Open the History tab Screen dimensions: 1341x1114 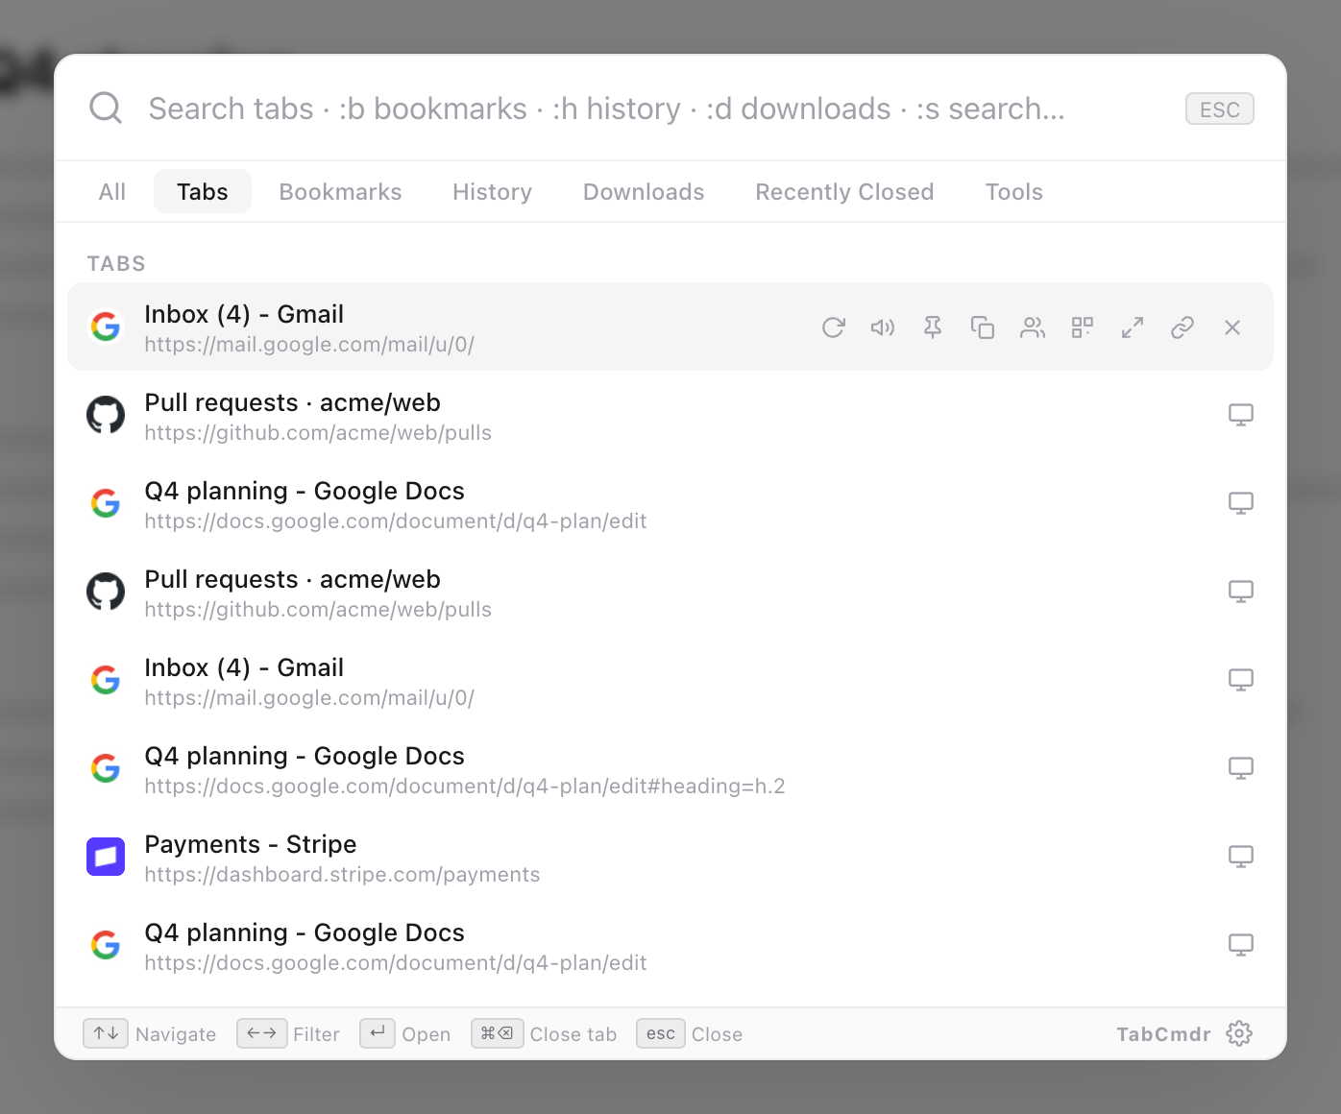pos(492,191)
